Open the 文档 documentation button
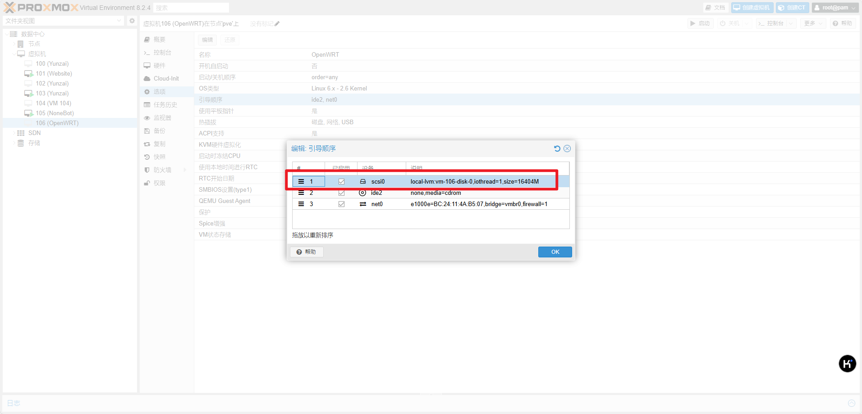Image resolution: width=862 pixels, height=414 pixels. pyautogui.click(x=715, y=8)
